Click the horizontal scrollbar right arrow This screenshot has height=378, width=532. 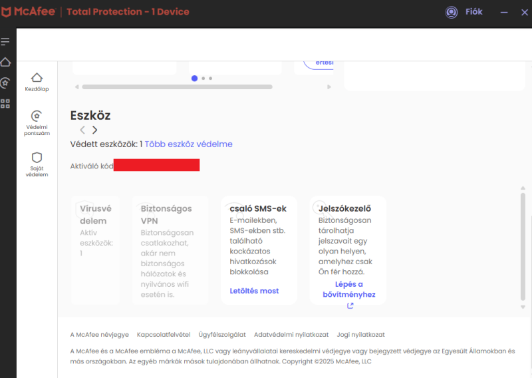pyautogui.click(x=329, y=87)
